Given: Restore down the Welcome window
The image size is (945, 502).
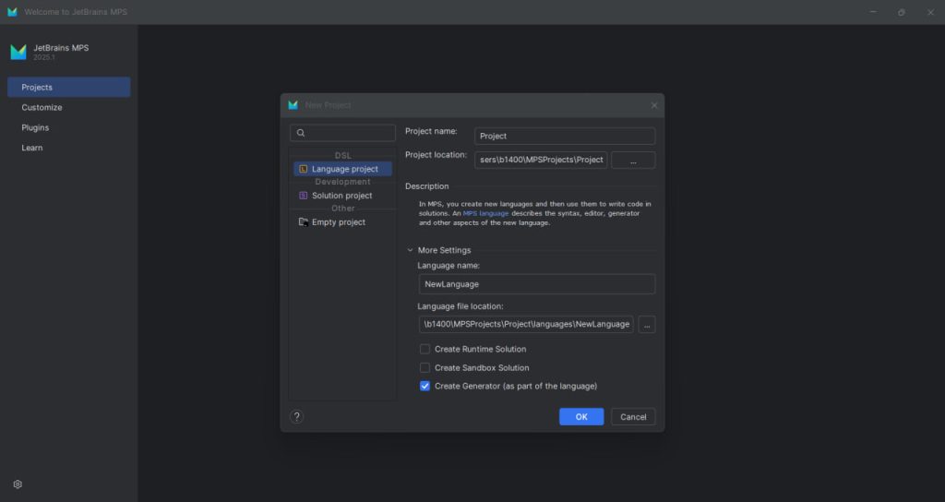Looking at the screenshot, I should [901, 12].
